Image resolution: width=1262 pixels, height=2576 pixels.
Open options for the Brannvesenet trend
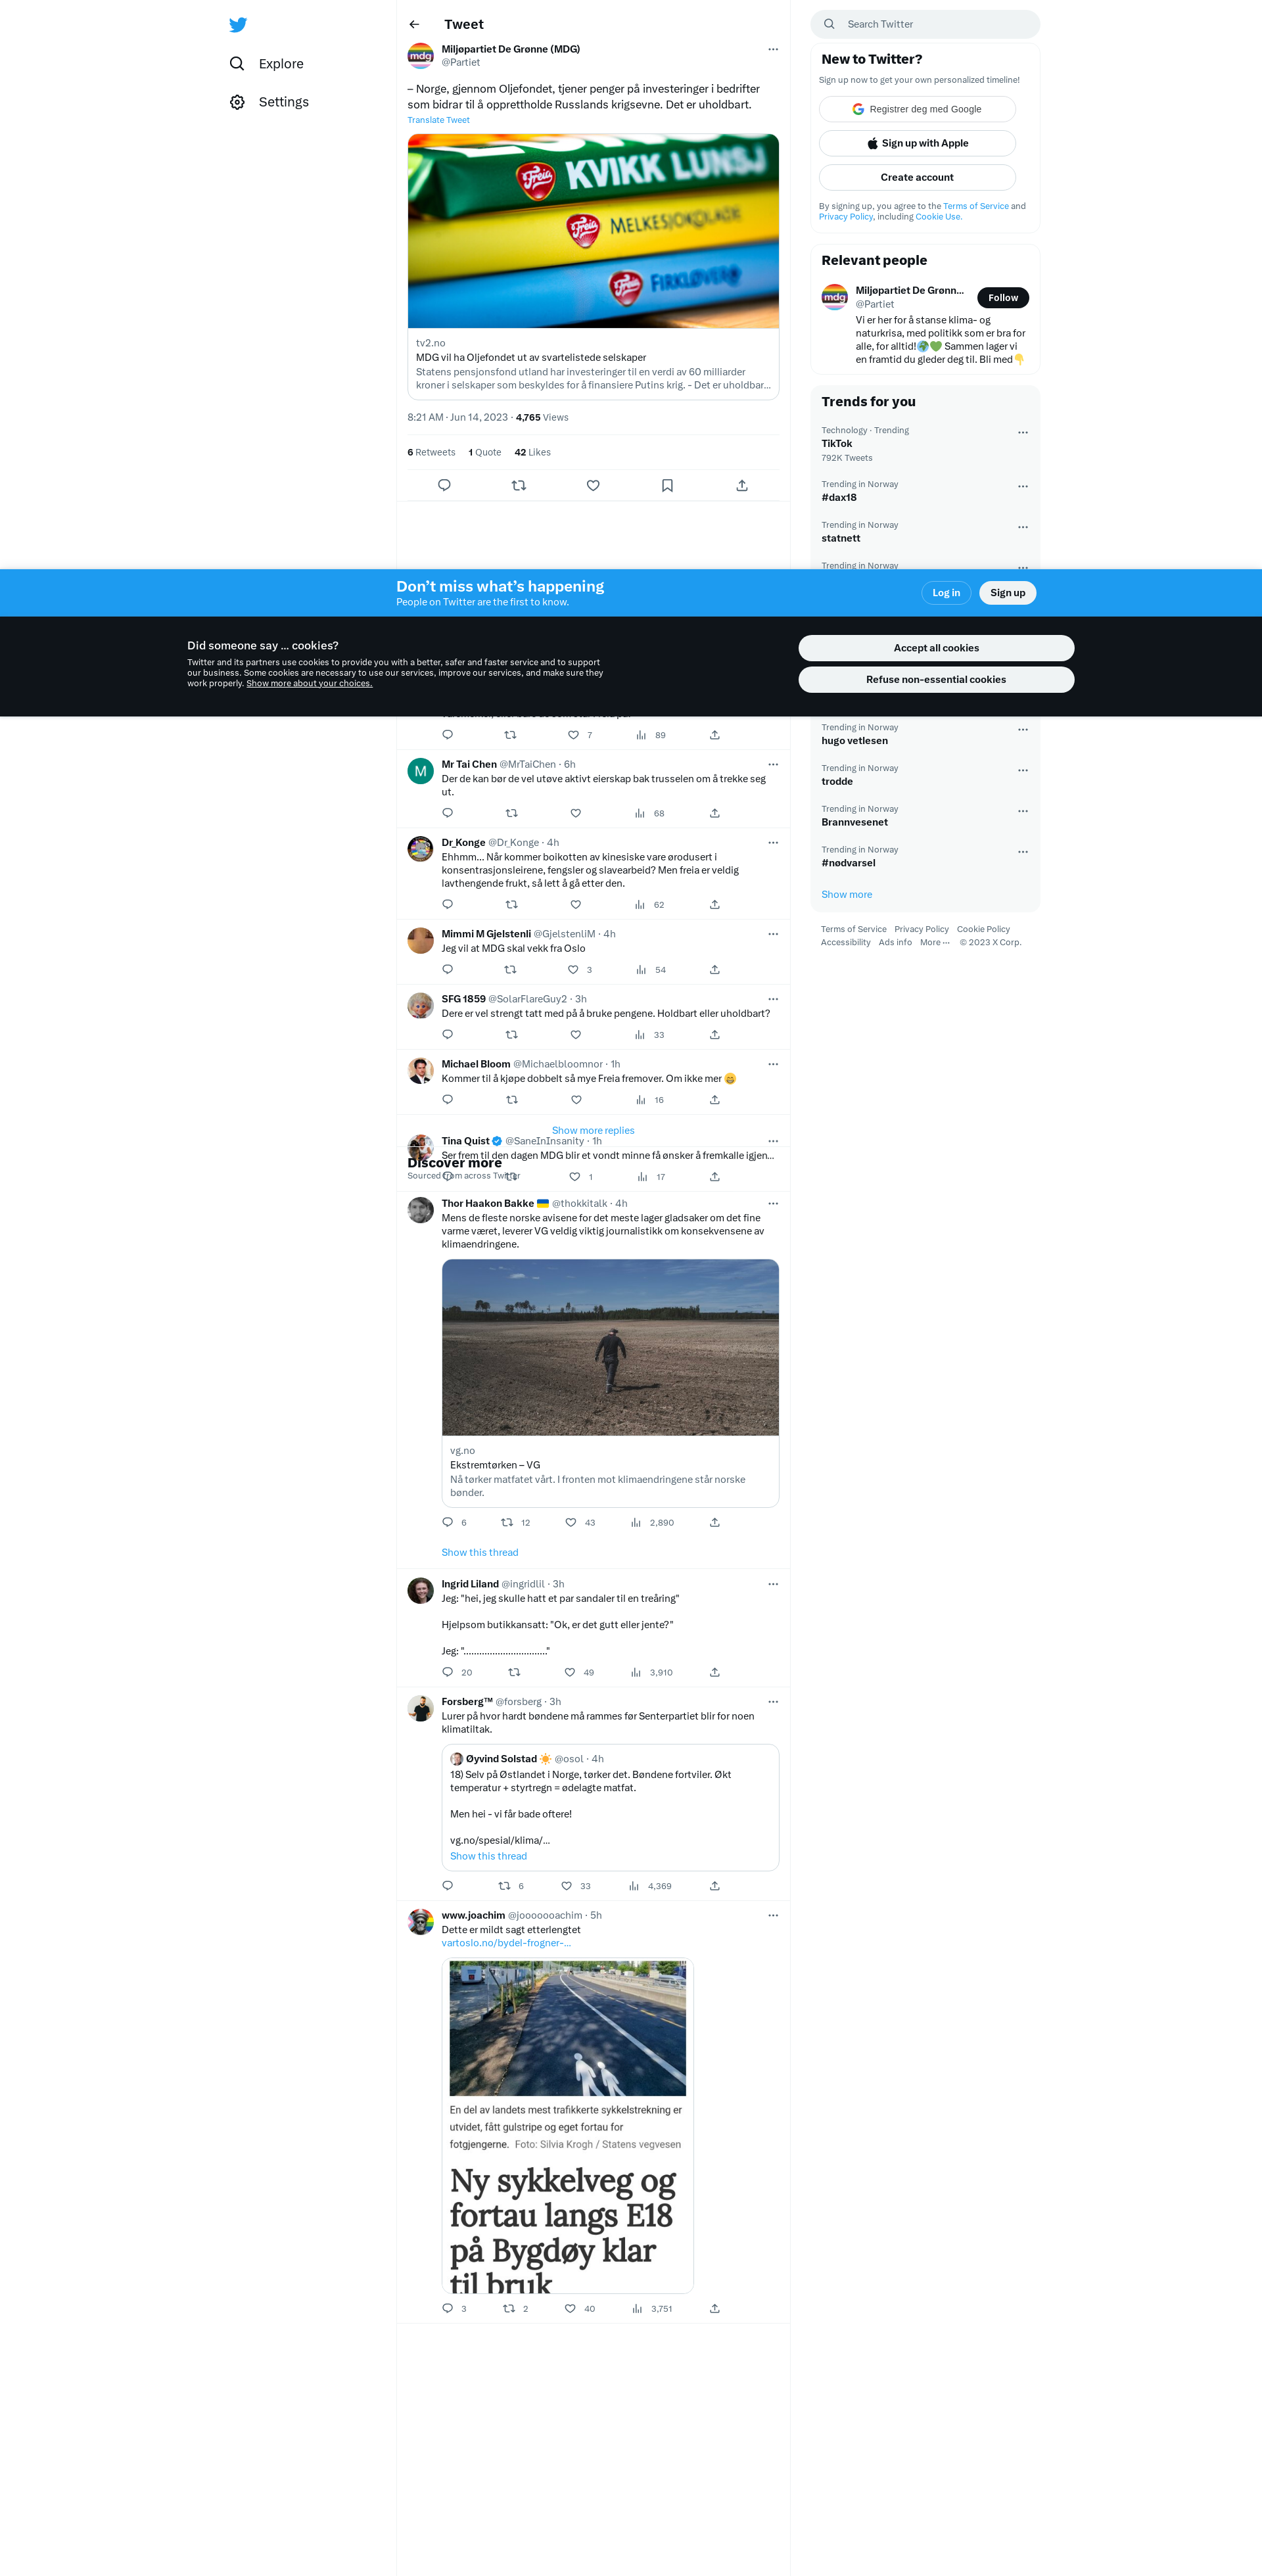(1023, 811)
